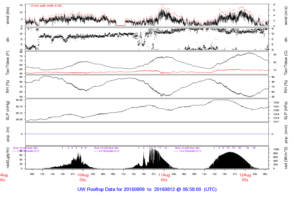Click the red "12Aug 00z" time marker
This screenshot has width=294, height=201.
pos(245,177)
